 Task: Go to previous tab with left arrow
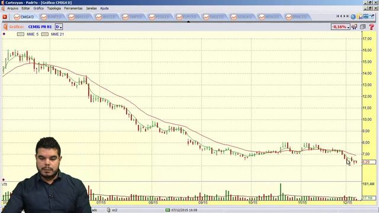pos(341,16)
